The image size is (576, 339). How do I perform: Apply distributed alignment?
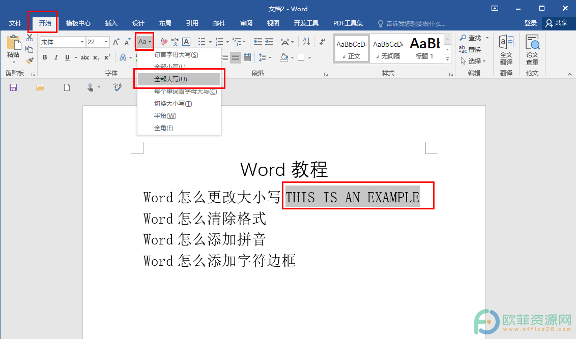point(247,57)
